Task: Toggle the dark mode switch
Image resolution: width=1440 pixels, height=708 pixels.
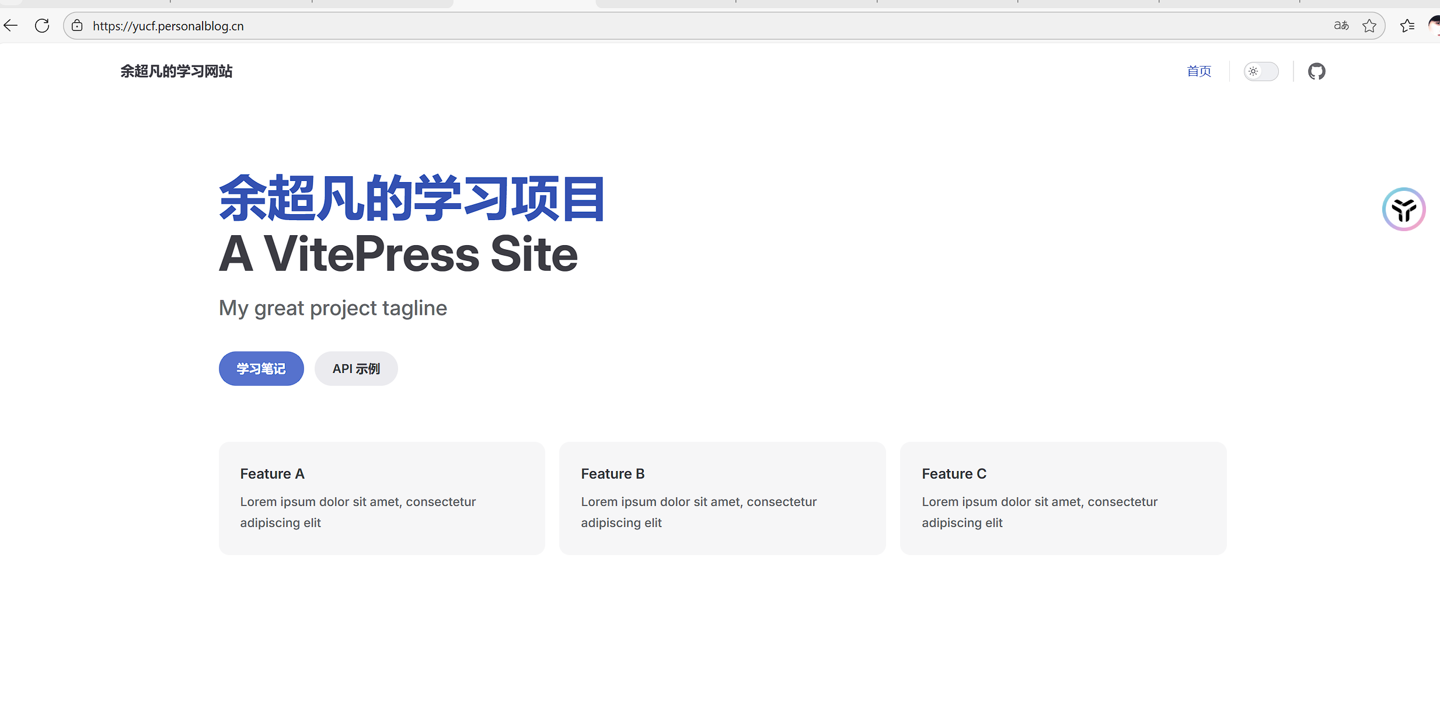Action: pyautogui.click(x=1261, y=71)
